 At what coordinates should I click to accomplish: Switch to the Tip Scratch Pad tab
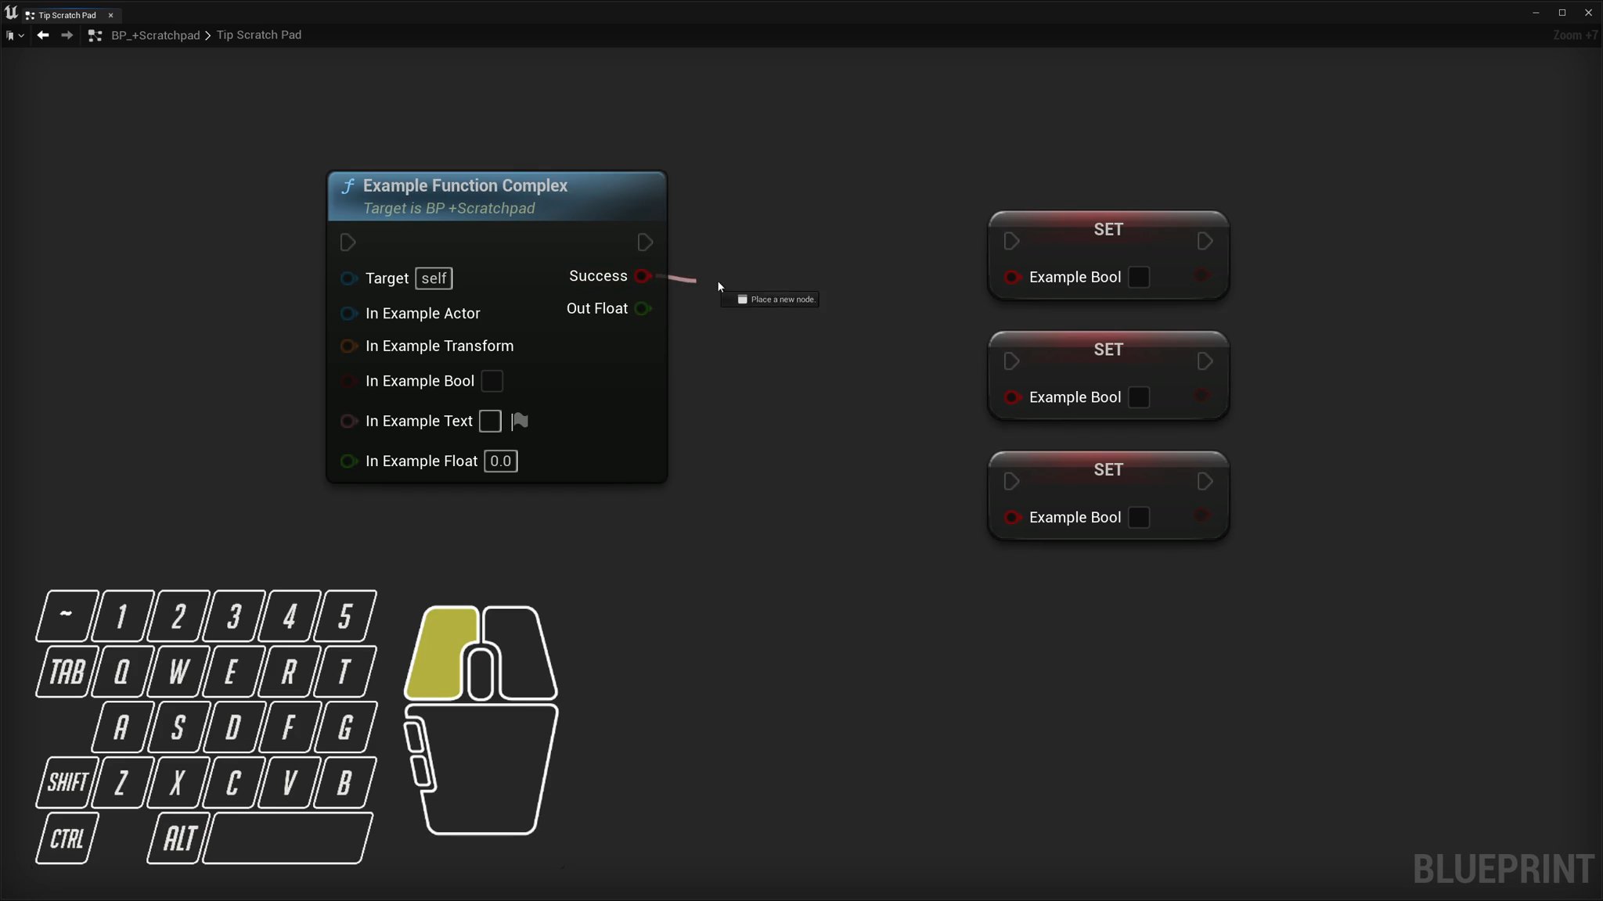pyautogui.click(x=67, y=15)
